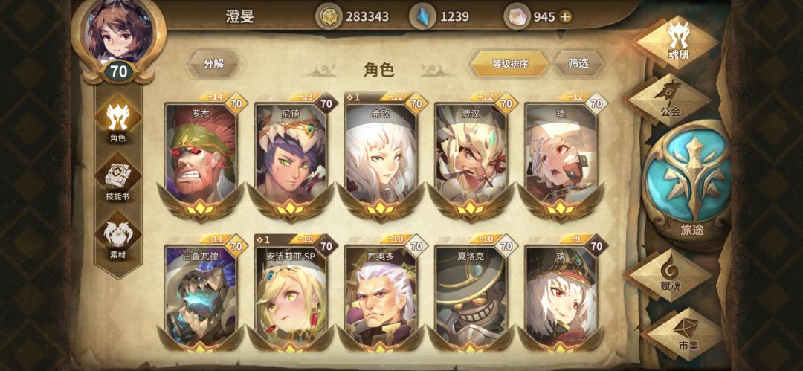Click the plus icon beside 945
The height and width of the screenshot is (371, 803).
pos(565,17)
